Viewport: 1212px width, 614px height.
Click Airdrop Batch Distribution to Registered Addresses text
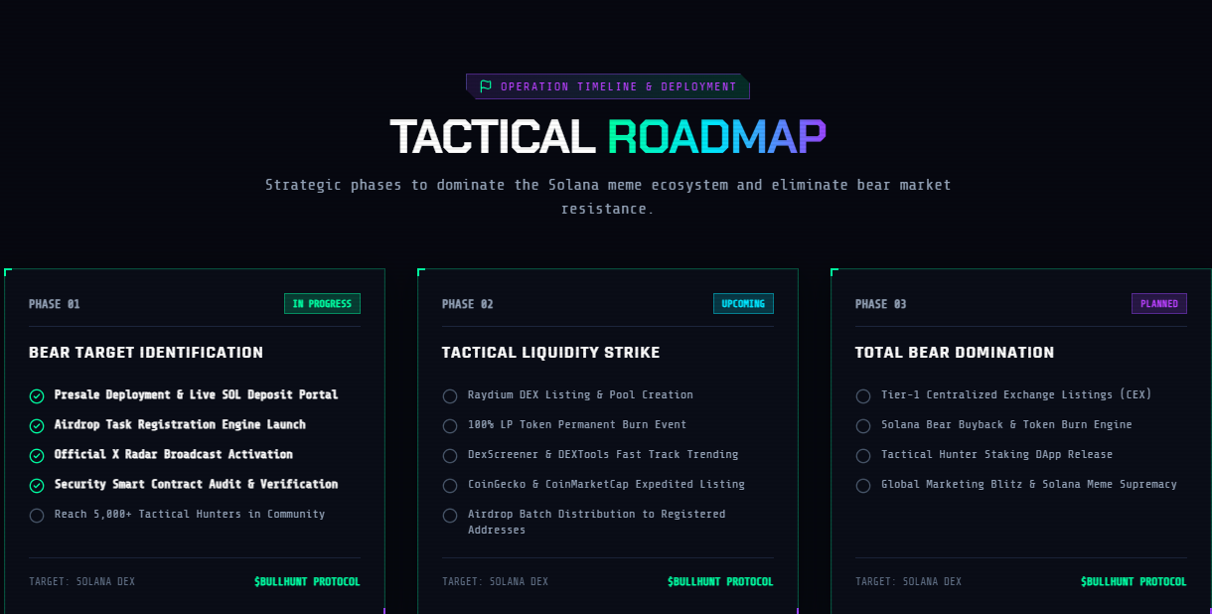pyautogui.click(x=597, y=523)
